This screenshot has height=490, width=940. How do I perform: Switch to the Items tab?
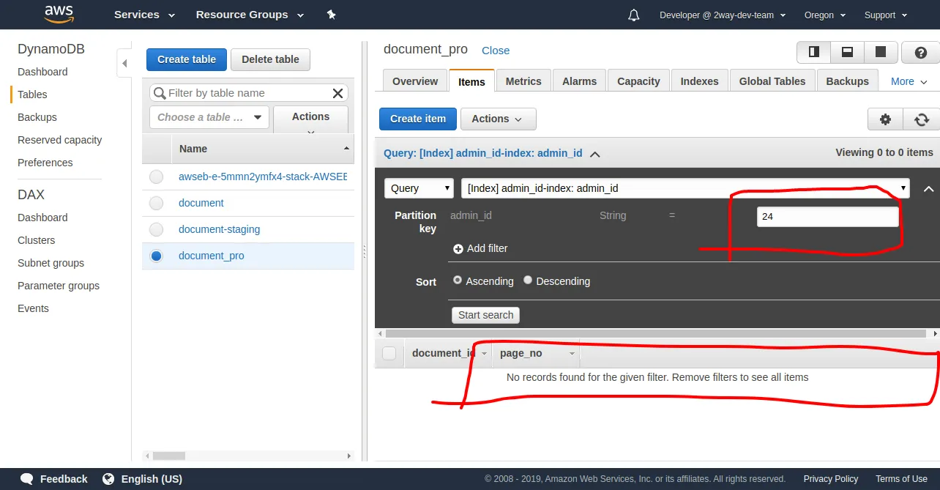pyautogui.click(x=471, y=81)
